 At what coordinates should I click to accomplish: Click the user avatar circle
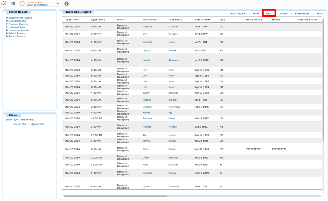coord(22,3)
